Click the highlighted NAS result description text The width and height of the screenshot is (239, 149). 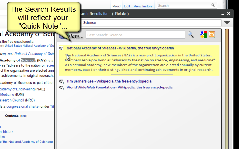point(140,62)
